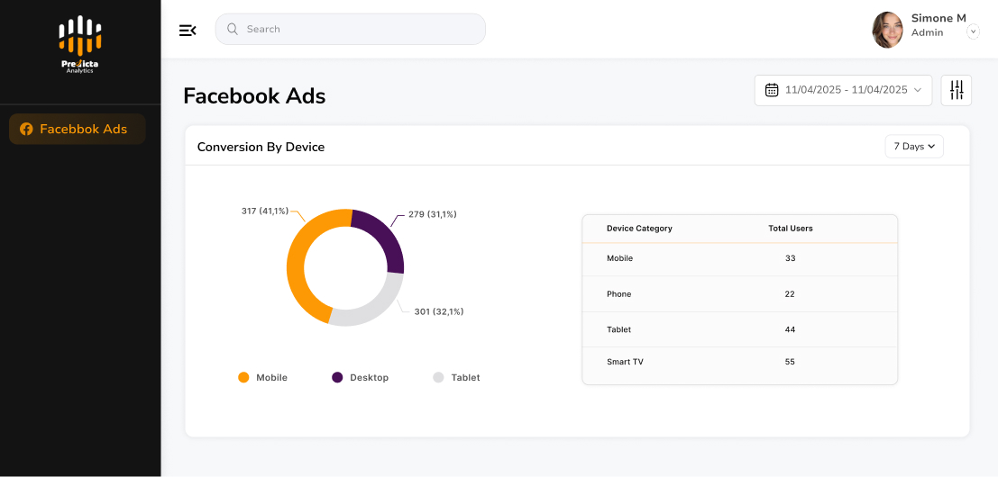The width and height of the screenshot is (998, 477).
Task: Open the 11/04/2025 date range dropdown
Action: click(x=843, y=90)
